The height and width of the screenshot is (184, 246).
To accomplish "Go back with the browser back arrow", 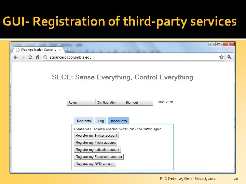I will (16, 57).
